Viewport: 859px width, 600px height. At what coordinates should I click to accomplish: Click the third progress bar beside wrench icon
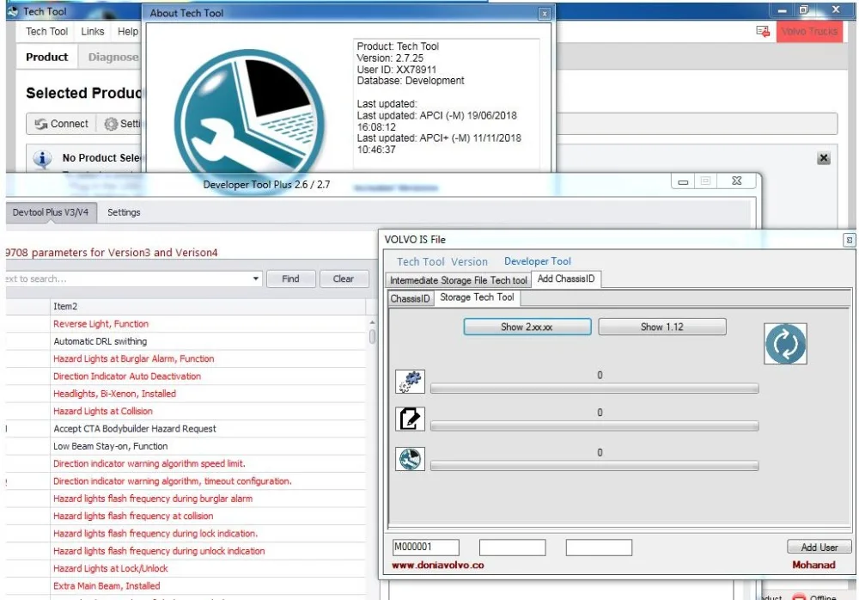[x=594, y=466]
